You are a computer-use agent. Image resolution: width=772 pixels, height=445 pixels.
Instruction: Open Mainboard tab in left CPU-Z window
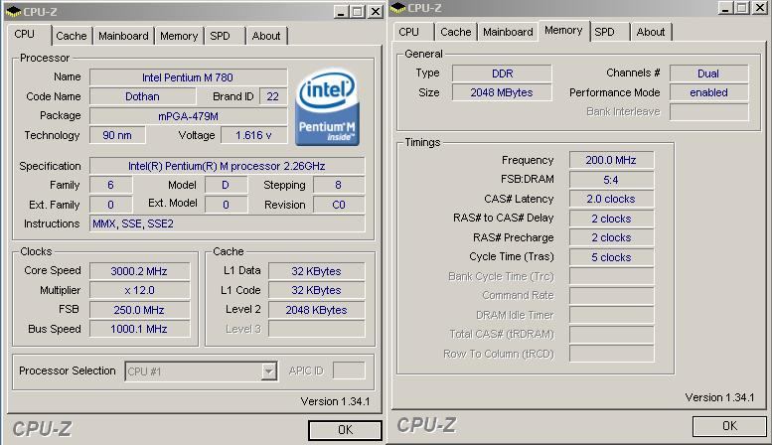(123, 36)
